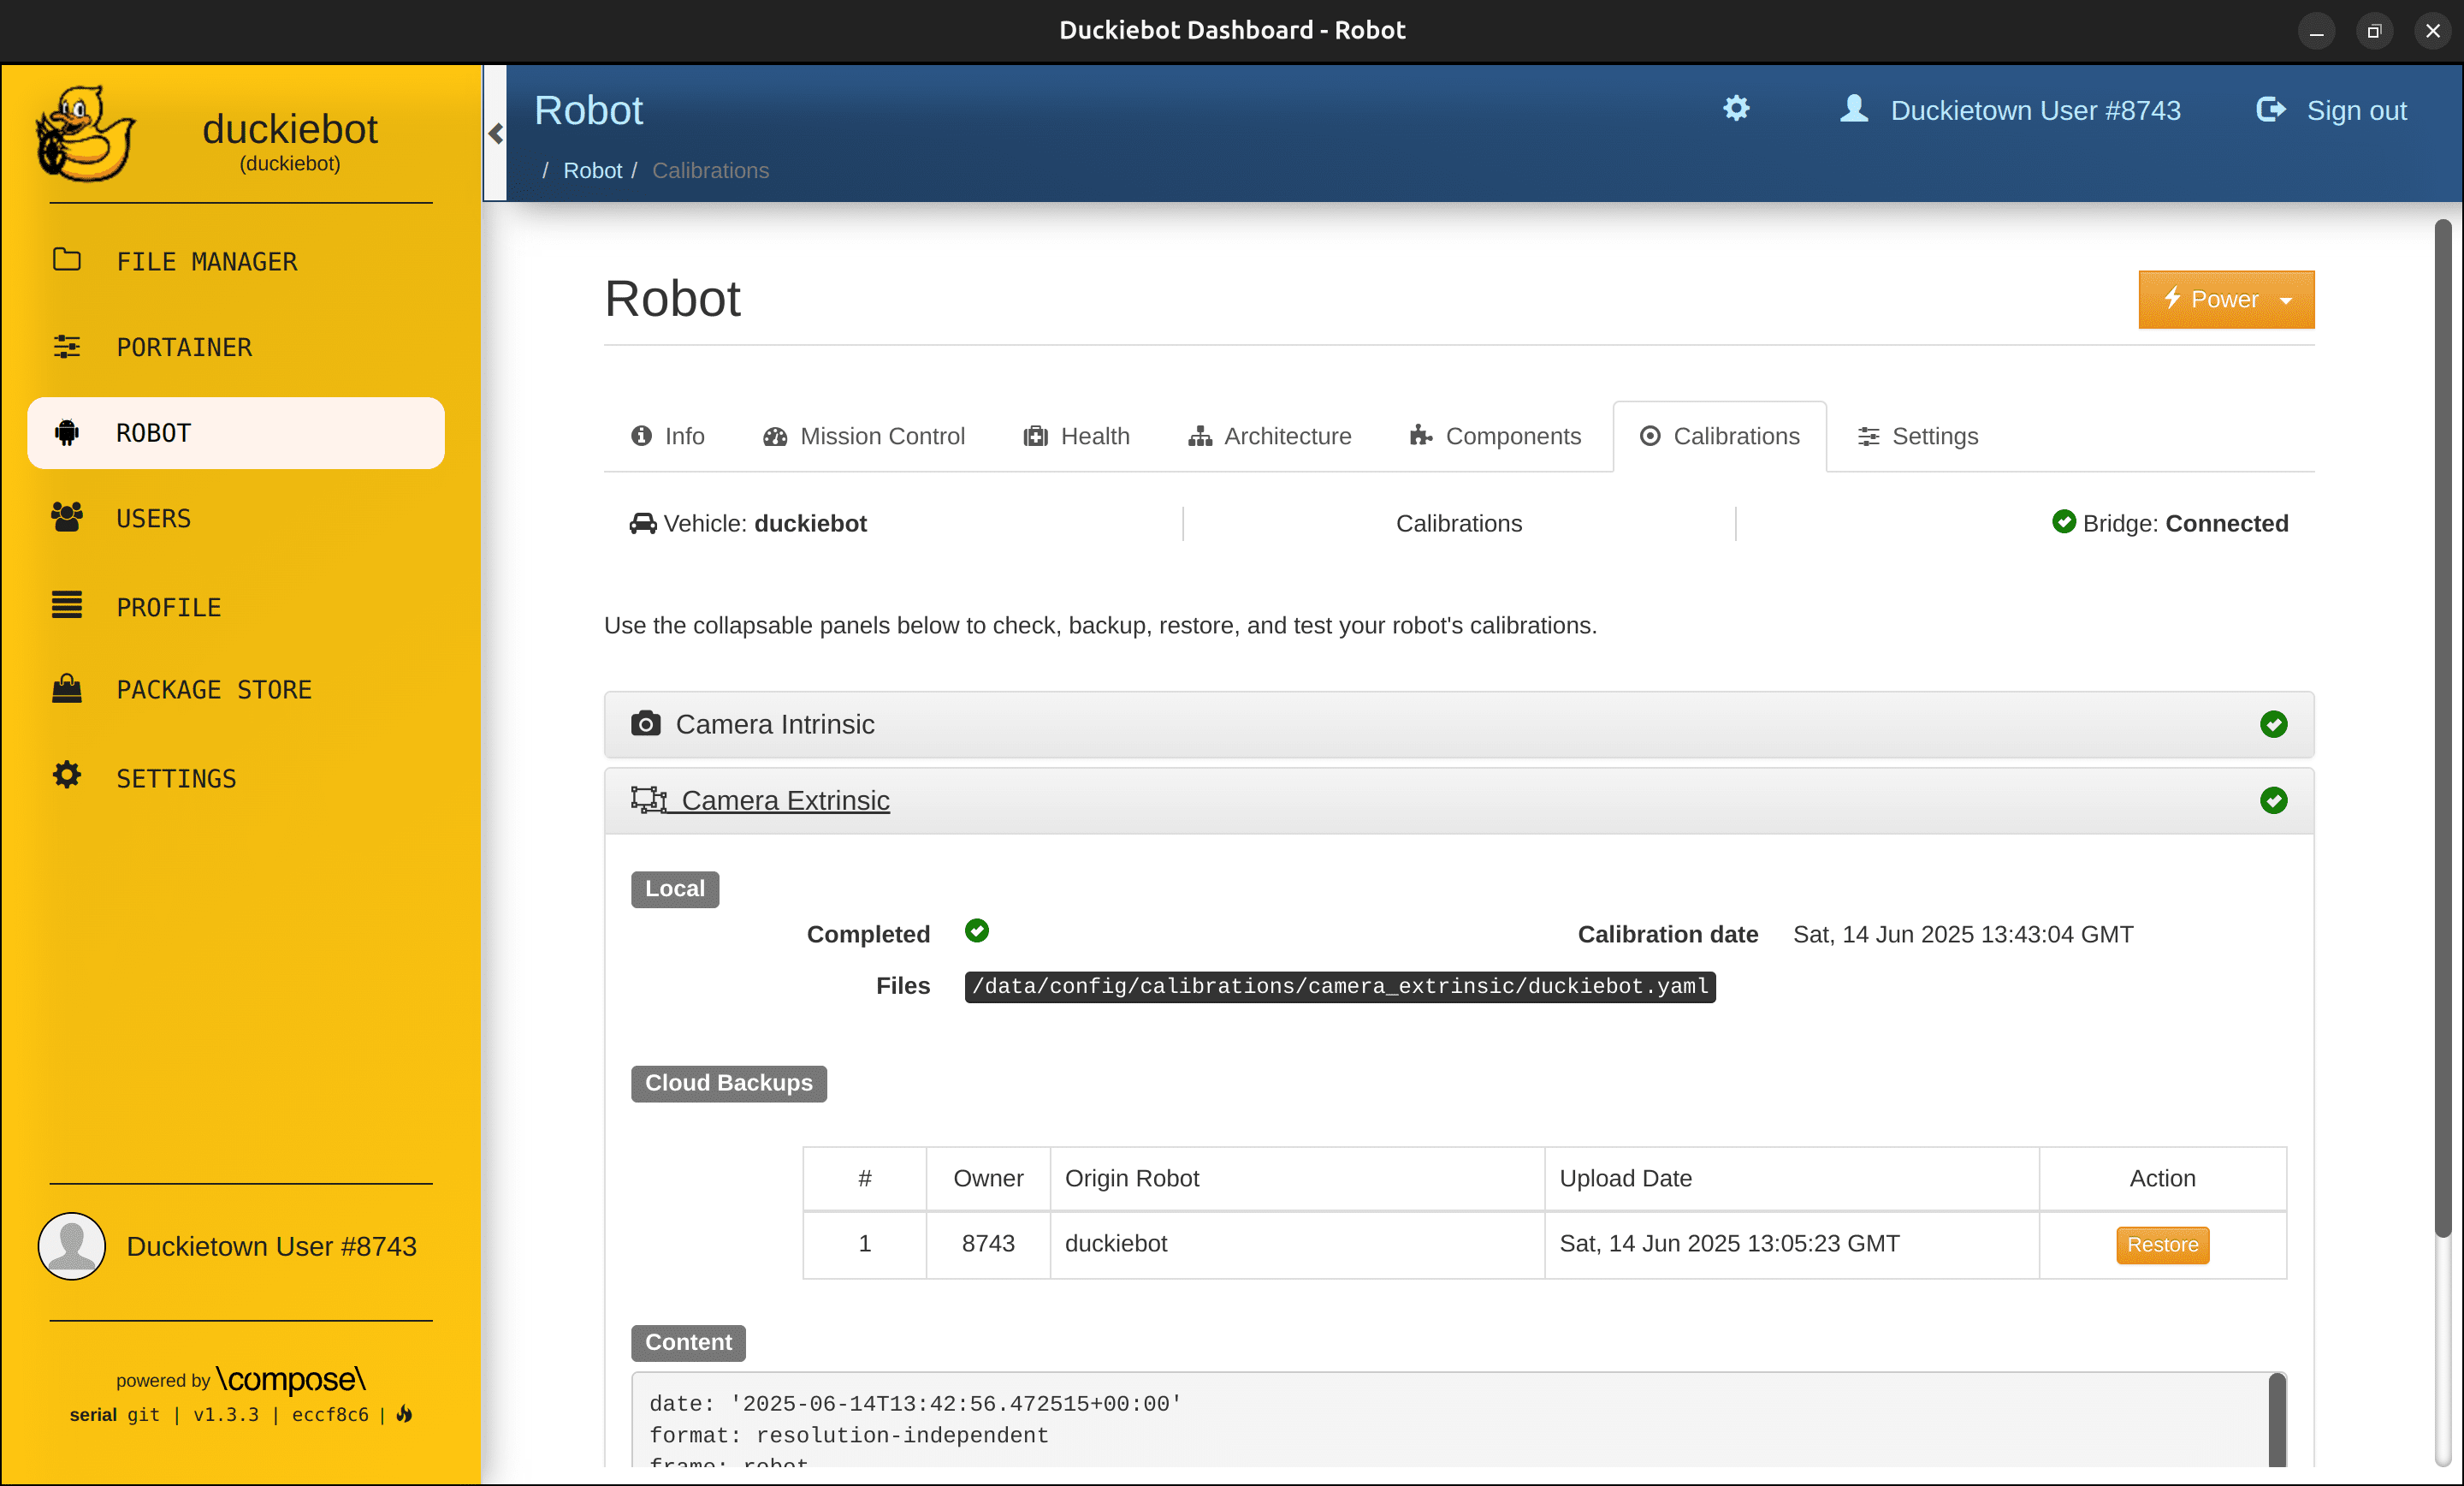
Task: Click the flame icon beside version hash
Action: [x=404, y=1414]
